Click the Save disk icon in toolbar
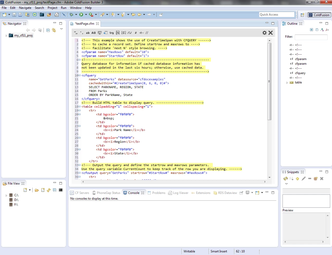 point(14,15)
